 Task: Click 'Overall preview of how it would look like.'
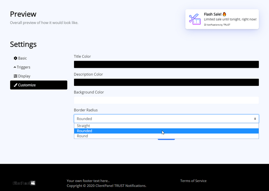tap(44, 23)
